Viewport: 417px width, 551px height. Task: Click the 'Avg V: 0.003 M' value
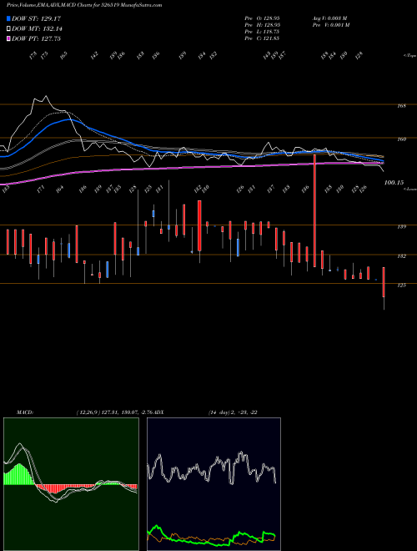click(330, 18)
